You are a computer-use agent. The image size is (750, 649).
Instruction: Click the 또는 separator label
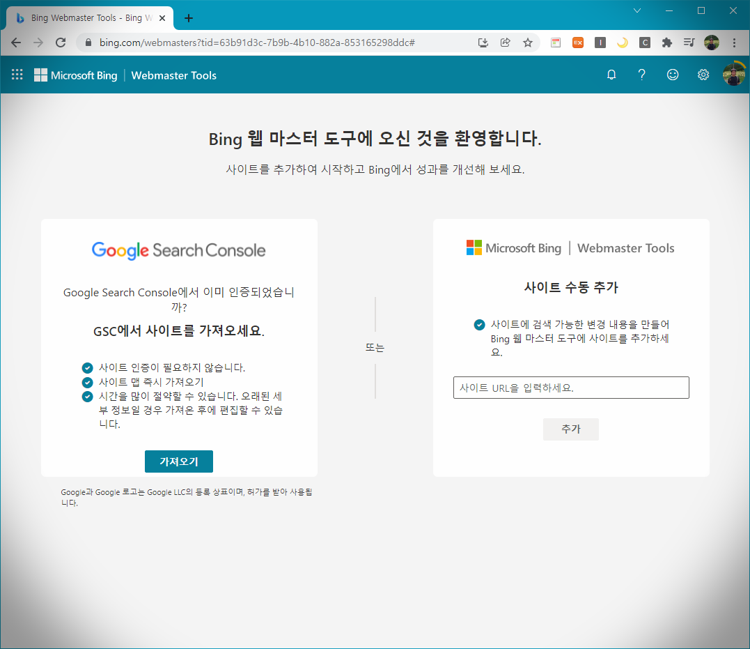coord(375,348)
